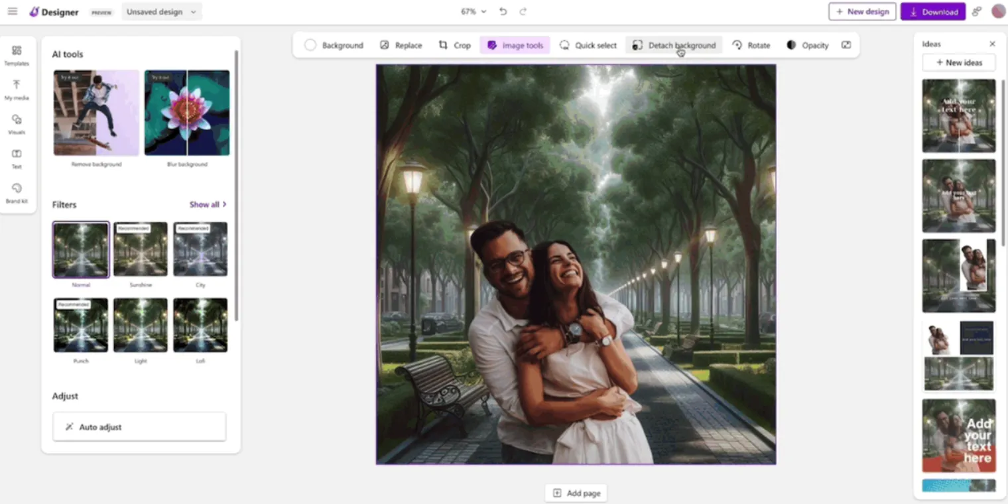Open the My media panel
The width and height of the screenshot is (1008, 504).
click(17, 89)
